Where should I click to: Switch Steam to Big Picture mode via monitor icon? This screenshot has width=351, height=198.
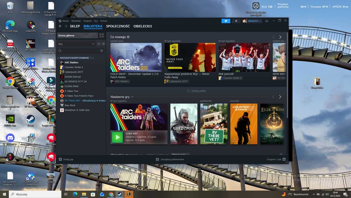coord(267,21)
